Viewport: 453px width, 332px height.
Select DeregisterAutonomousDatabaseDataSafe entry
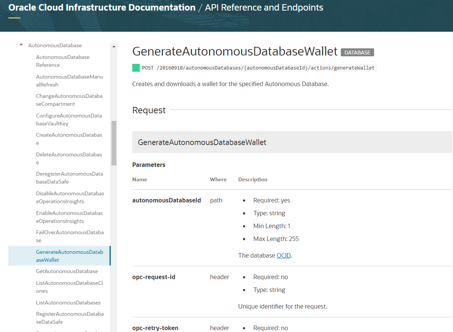70,178
